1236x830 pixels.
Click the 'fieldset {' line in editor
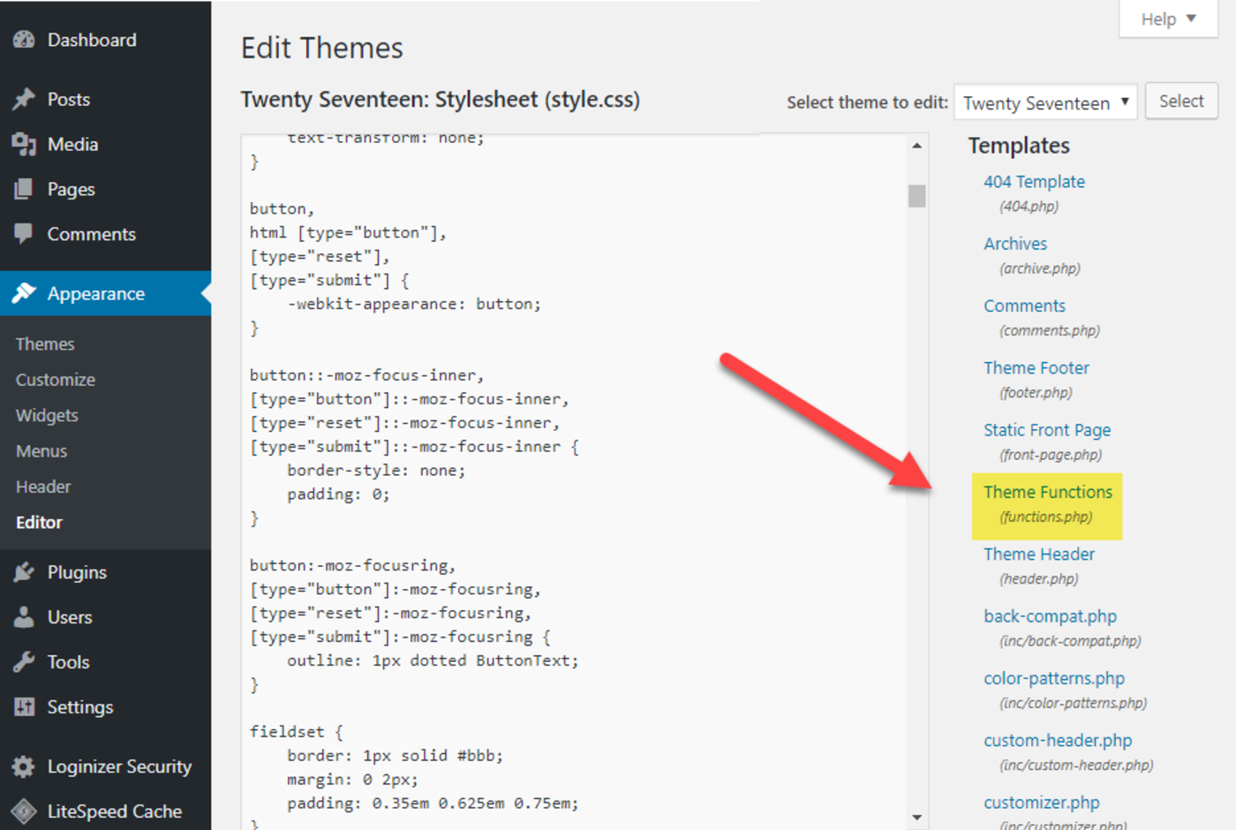(297, 731)
